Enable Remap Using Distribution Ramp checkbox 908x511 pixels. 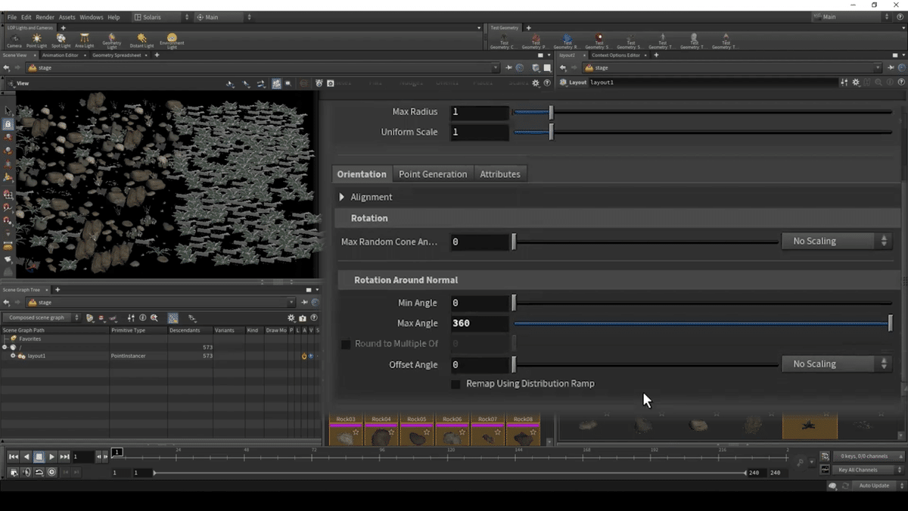click(x=456, y=385)
